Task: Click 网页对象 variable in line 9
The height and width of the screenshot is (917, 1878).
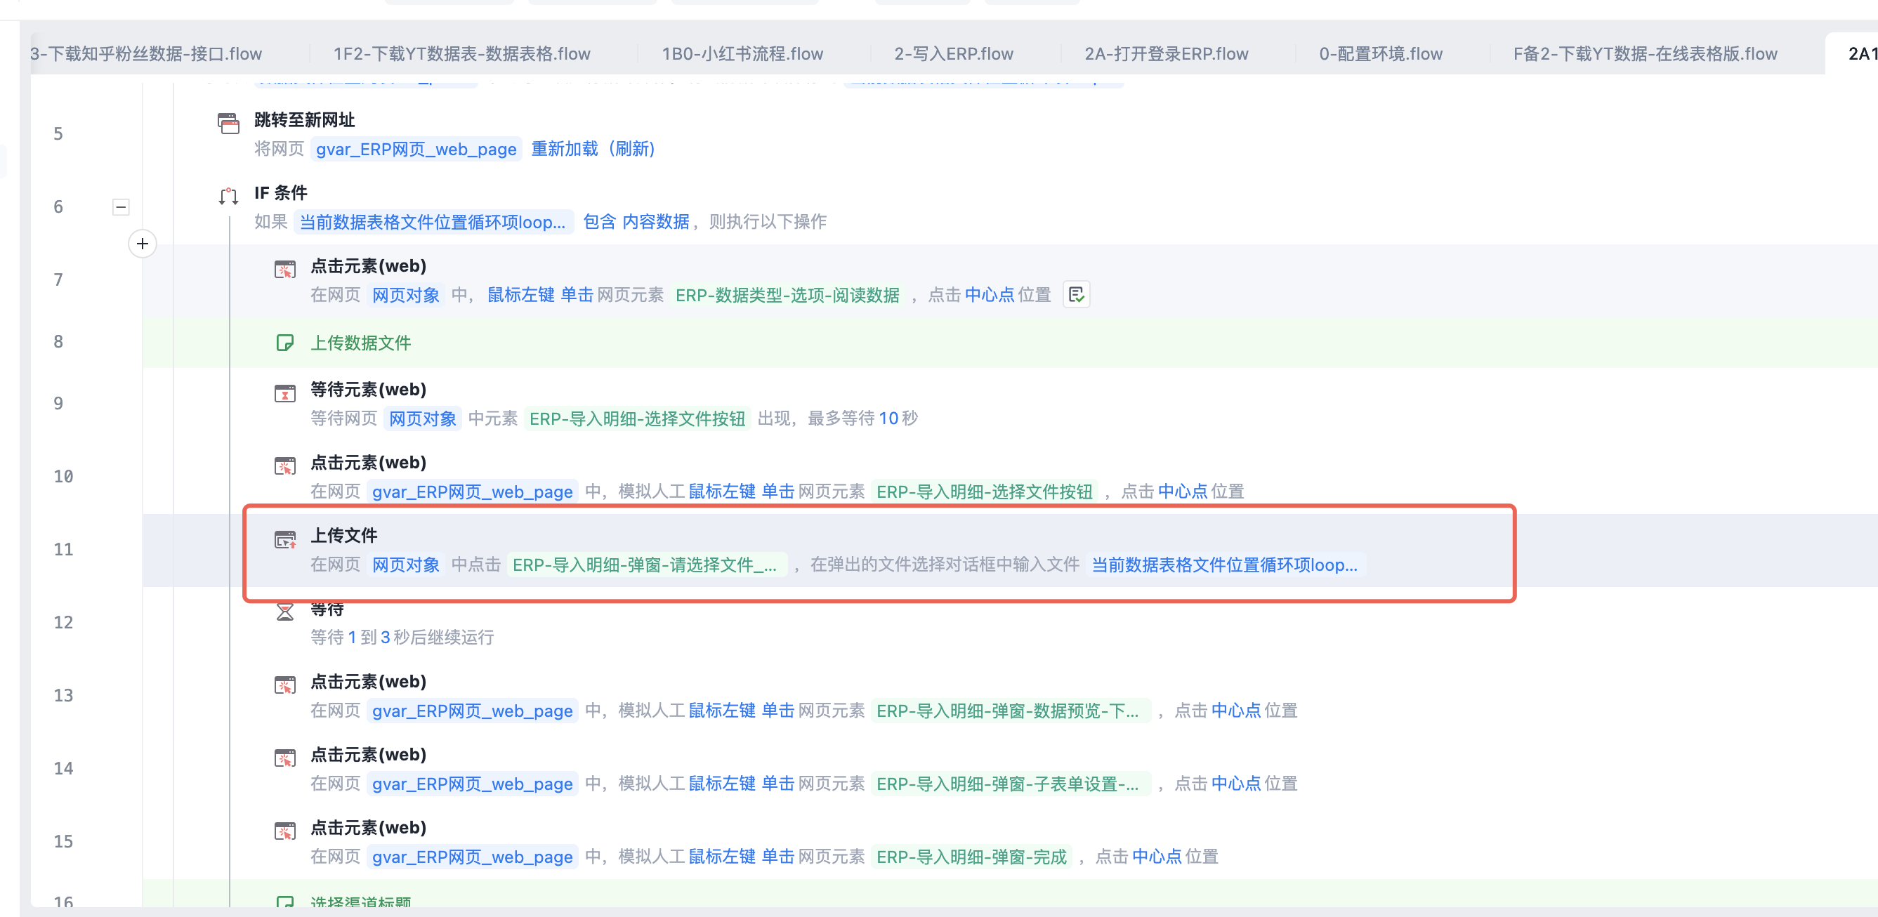Action: point(423,419)
